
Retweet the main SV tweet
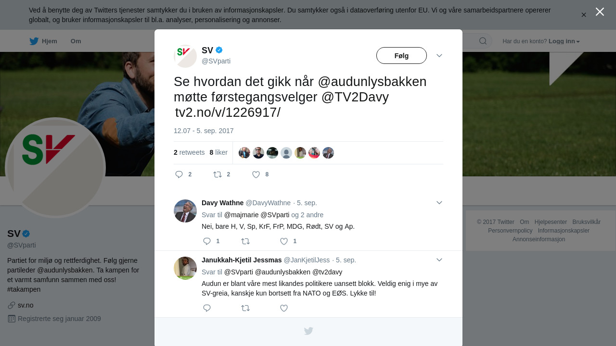click(218, 174)
